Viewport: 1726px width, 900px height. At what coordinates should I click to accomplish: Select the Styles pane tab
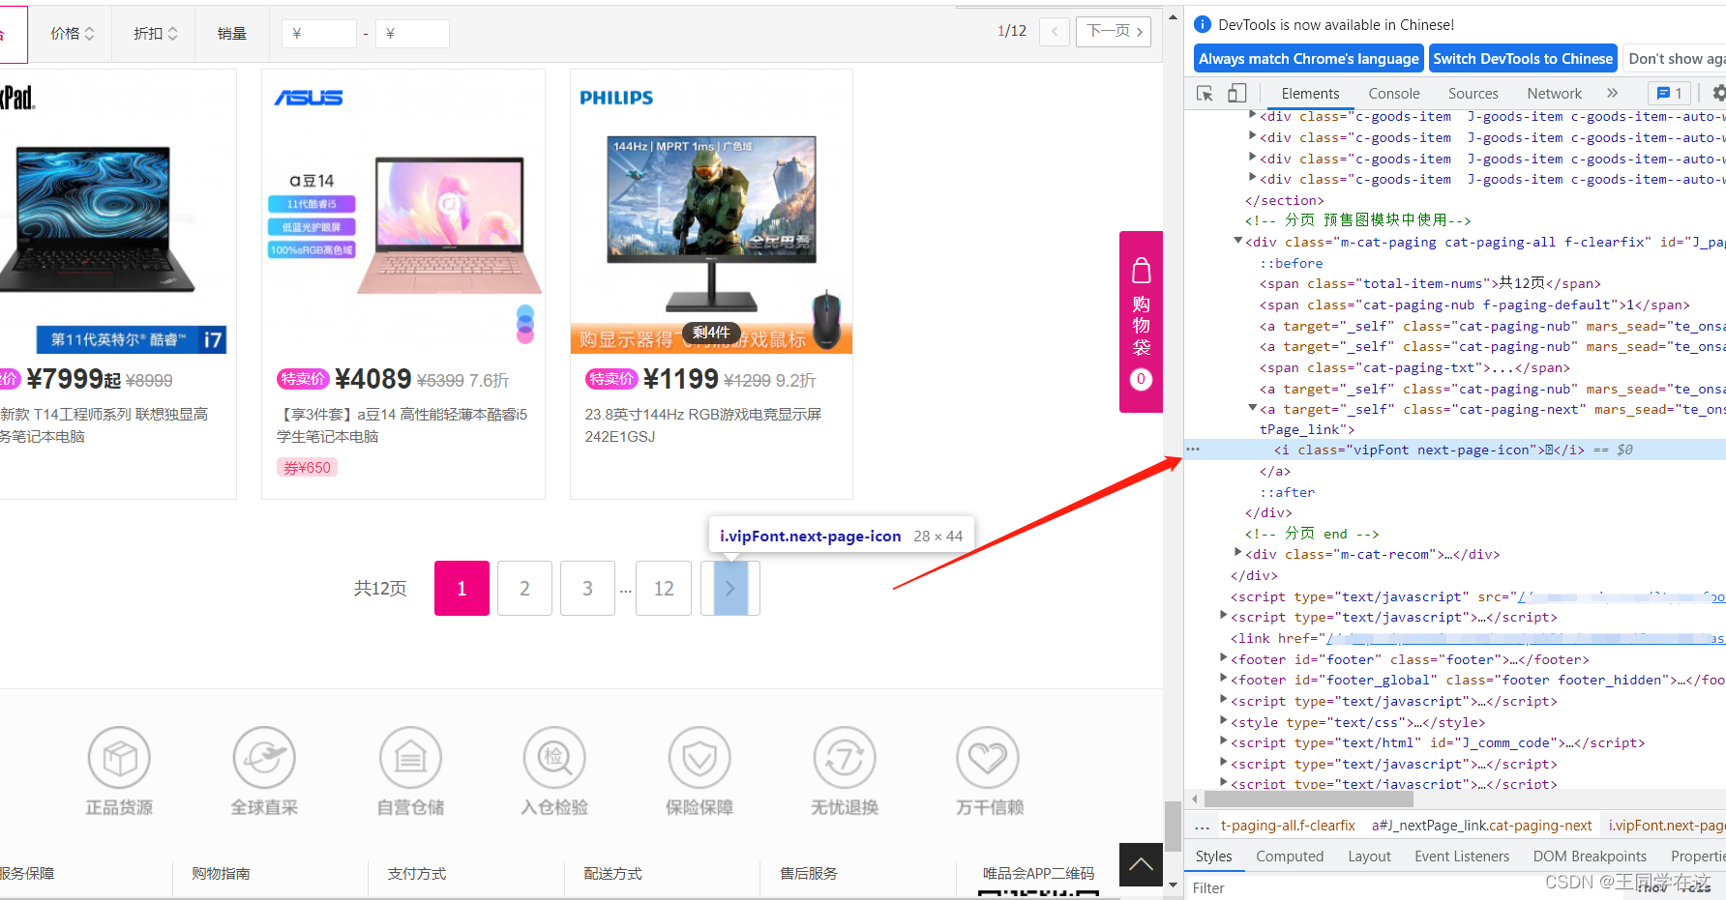click(1214, 856)
